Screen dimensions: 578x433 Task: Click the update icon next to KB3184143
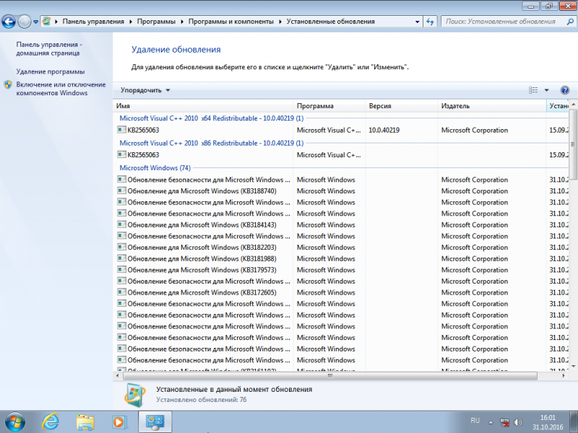click(x=121, y=224)
